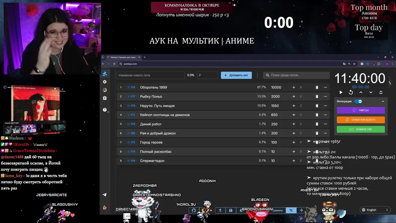Click lot ID tag #179
Screen dimensions: 396x223
pyautogui.click(x=131, y=87)
